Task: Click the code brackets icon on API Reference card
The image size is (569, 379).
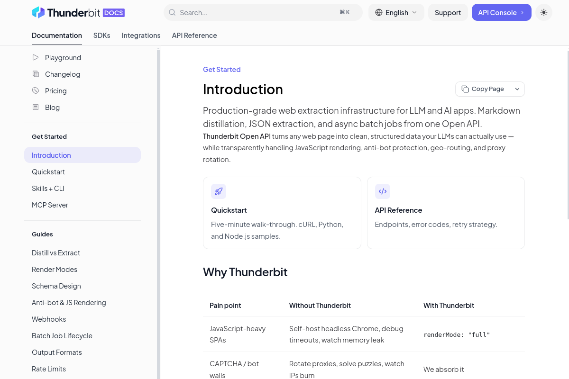Action: click(383, 191)
